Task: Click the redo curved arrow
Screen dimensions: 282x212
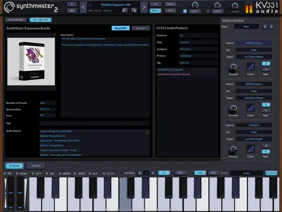Action: coord(134,11)
